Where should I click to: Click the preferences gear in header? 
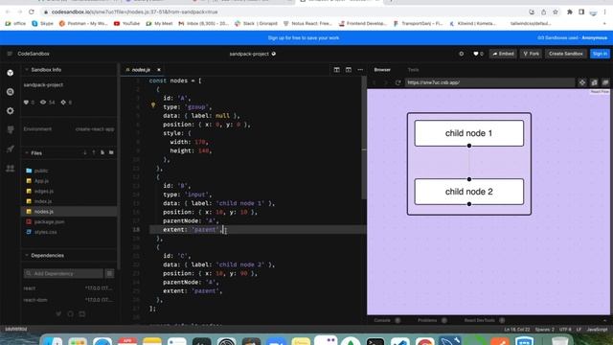pos(462,54)
